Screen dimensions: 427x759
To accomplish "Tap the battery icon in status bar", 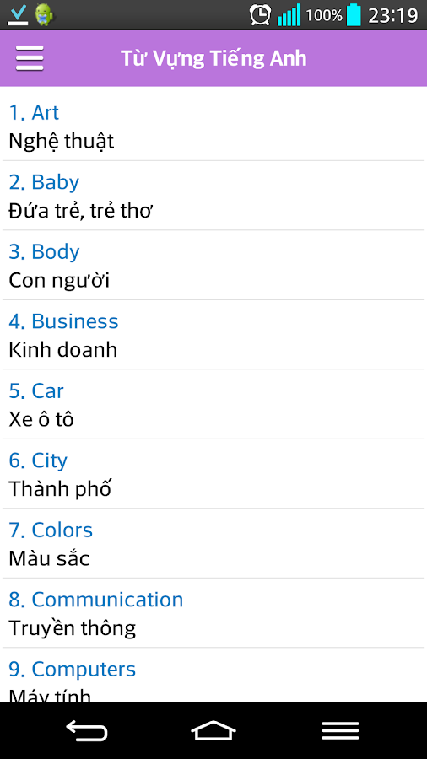I will click(354, 14).
